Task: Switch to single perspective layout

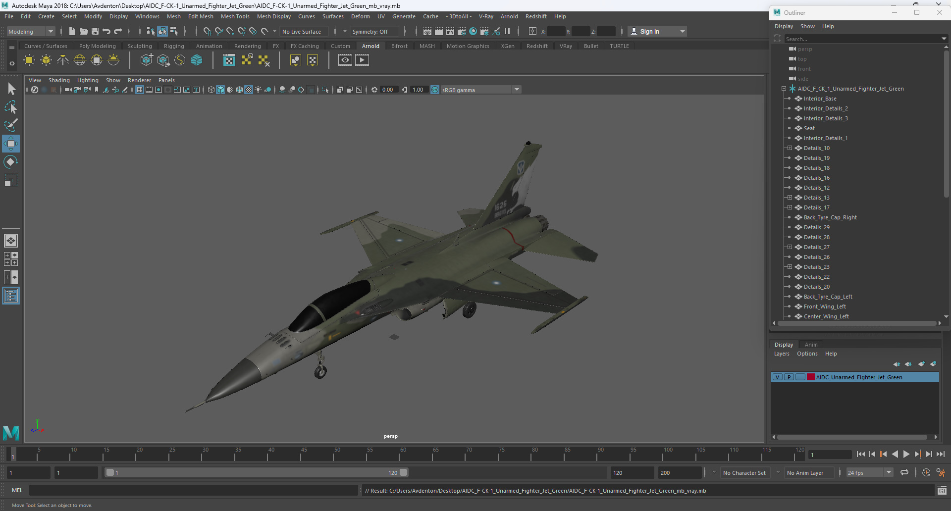Action: pyautogui.click(x=11, y=241)
